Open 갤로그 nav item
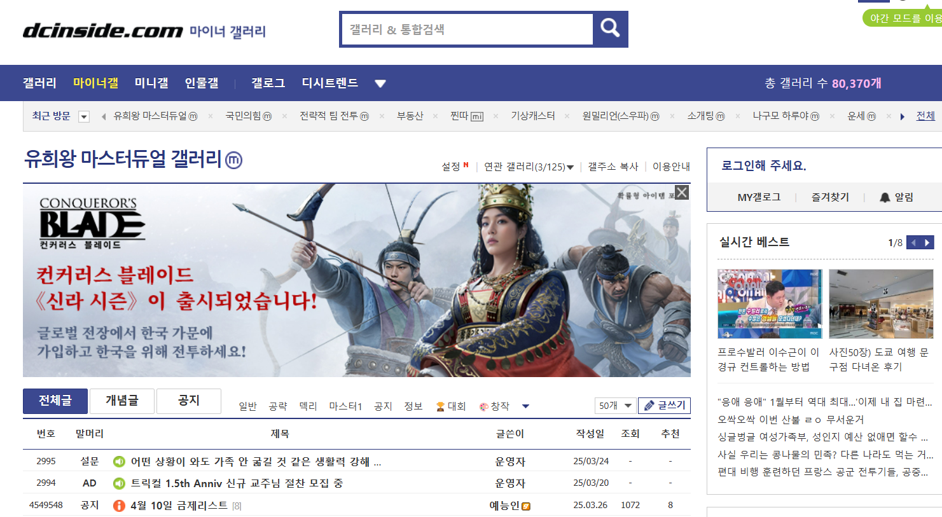 pos(268,83)
